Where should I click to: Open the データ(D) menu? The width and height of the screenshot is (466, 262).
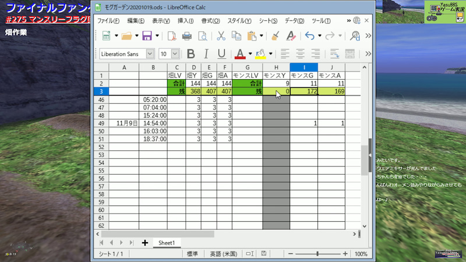(x=295, y=21)
